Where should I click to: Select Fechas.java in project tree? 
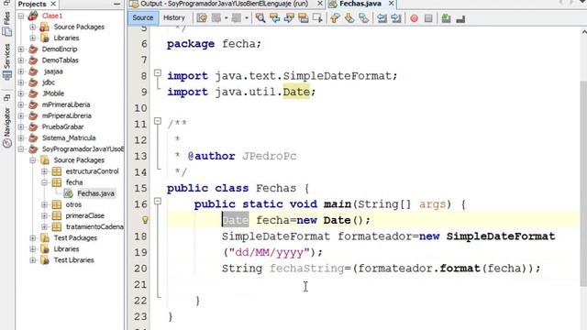(95, 193)
